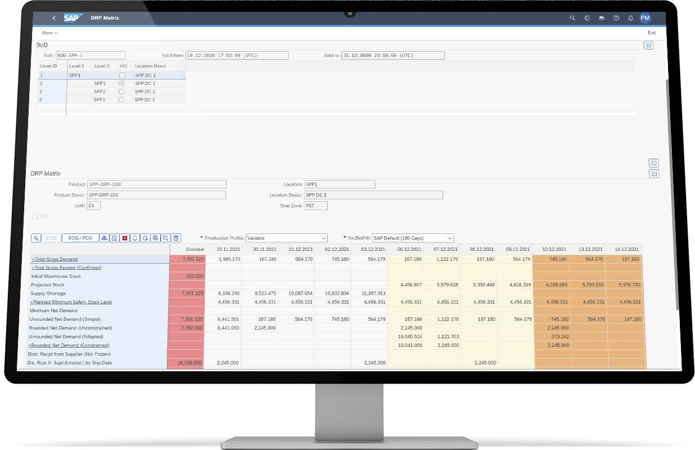
Task: Change the Tm.BktPrfl dropdown from SAP Default
Action: point(413,238)
